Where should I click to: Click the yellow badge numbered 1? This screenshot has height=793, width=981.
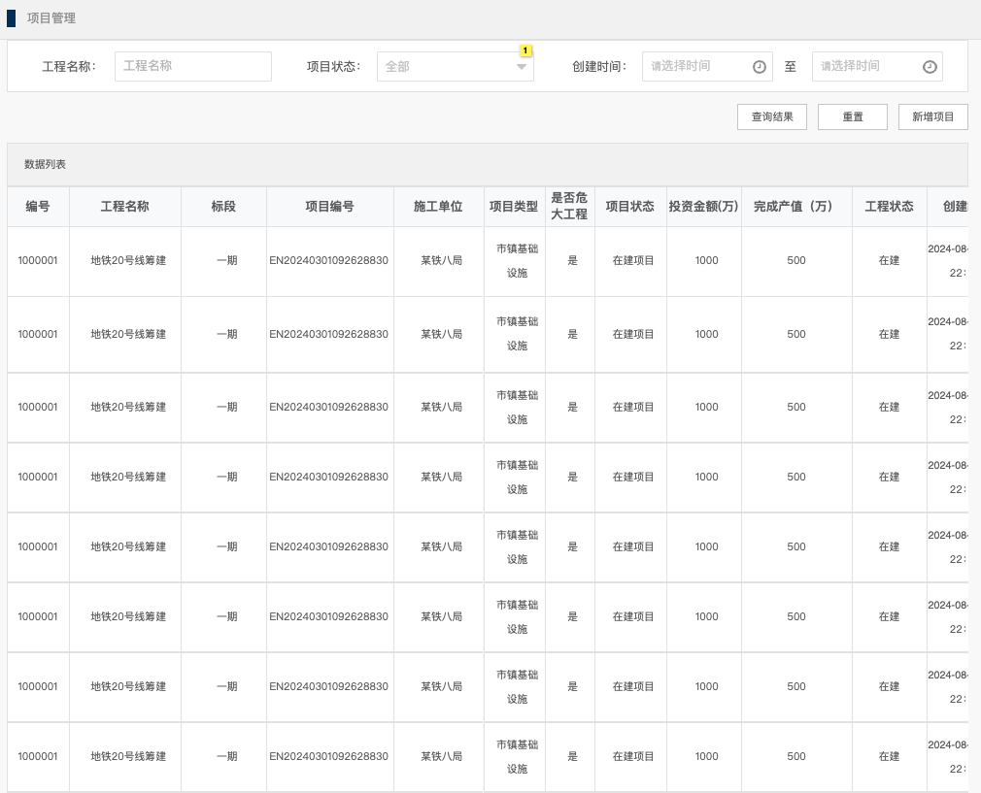pyautogui.click(x=525, y=50)
